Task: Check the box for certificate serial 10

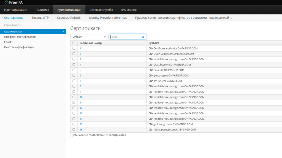Action: (x=74, y=97)
